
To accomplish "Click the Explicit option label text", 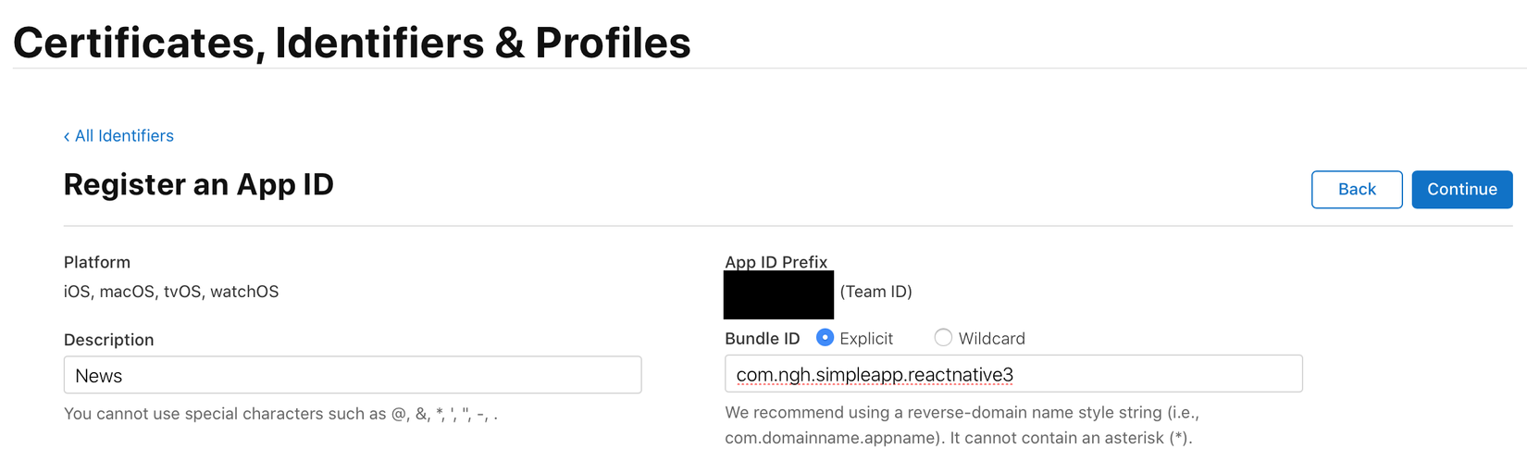I will click(866, 339).
